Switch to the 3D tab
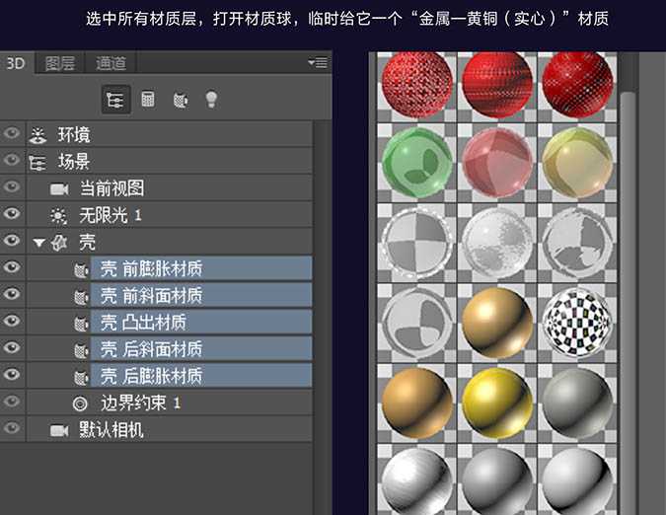Viewport: 666px width, 515px height. point(16,63)
